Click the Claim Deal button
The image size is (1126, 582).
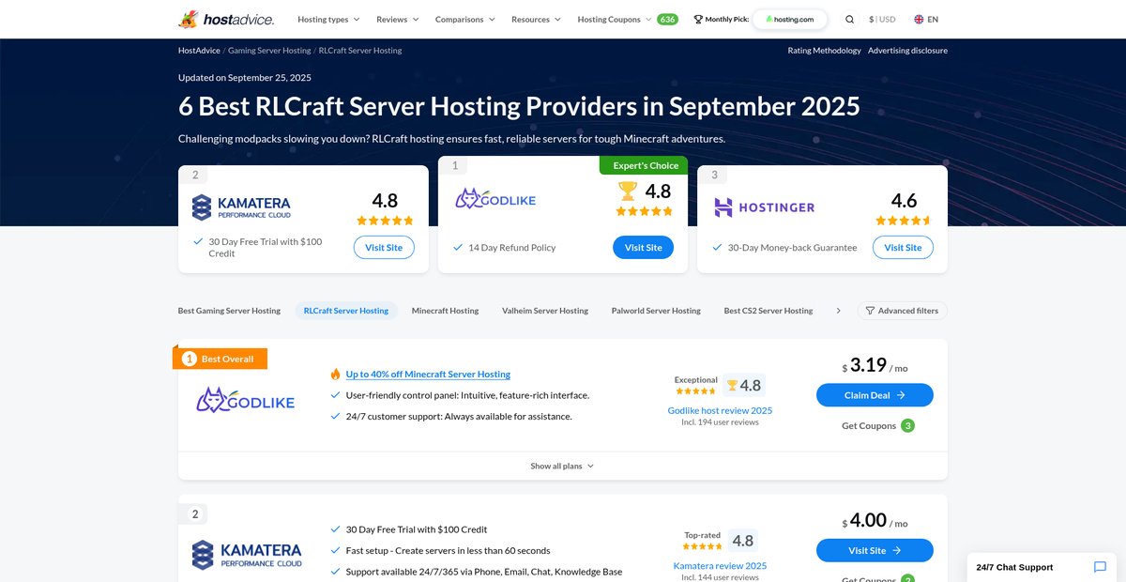click(875, 395)
